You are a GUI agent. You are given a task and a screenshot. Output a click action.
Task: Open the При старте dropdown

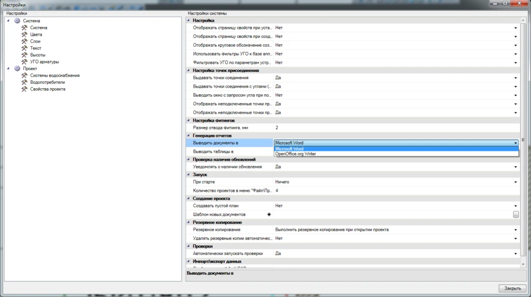click(x=515, y=182)
